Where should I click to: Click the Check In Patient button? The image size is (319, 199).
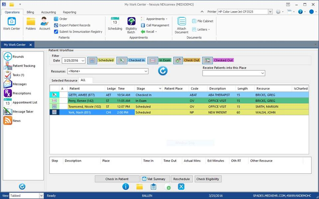click(x=117, y=179)
